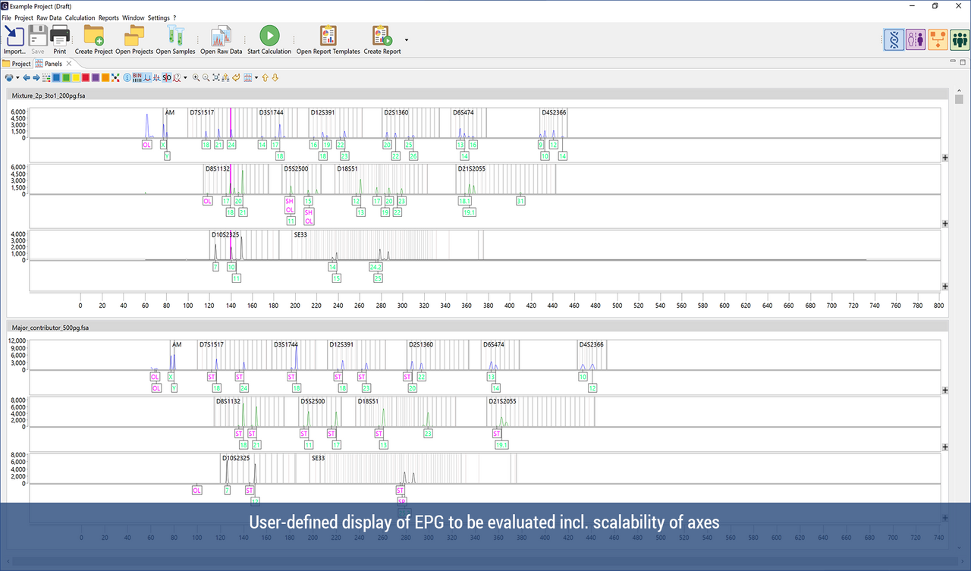Click the axis scaling icon
Viewport: 971px width, 571px height.
(x=226, y=77)
